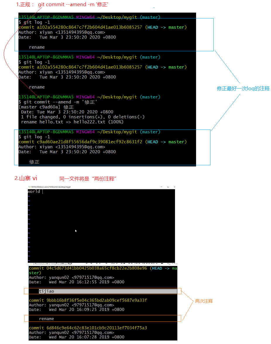Click the blue annotation '修正最好一次log的注释'
Image resolution: width=271 pixels, height=344 pixels.
pos(243,88)
